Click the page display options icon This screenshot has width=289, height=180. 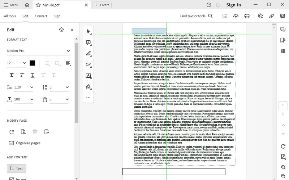coord(283,157)
